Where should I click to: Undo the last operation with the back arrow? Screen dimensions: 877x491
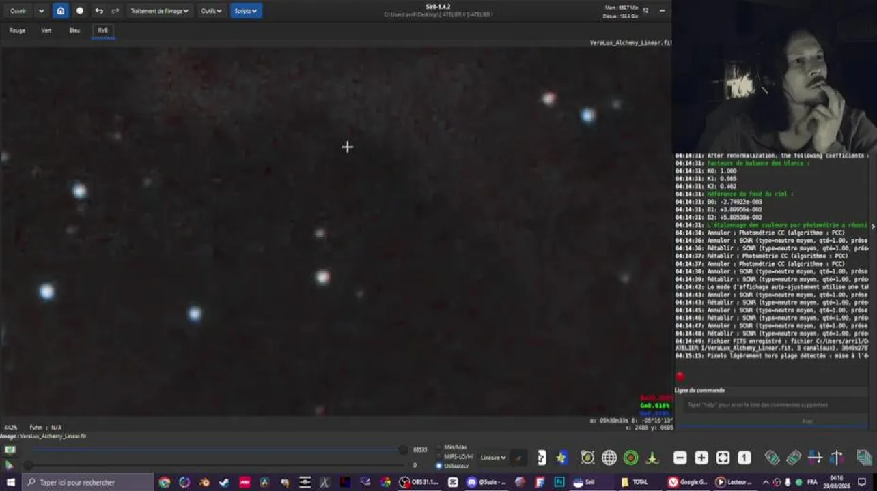tap(99, 11)
